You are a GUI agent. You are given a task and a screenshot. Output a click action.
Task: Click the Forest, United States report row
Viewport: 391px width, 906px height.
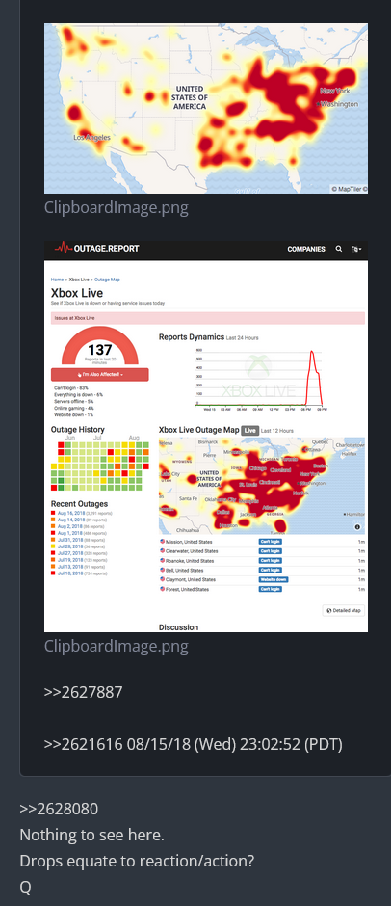click(x=262, y=589)
